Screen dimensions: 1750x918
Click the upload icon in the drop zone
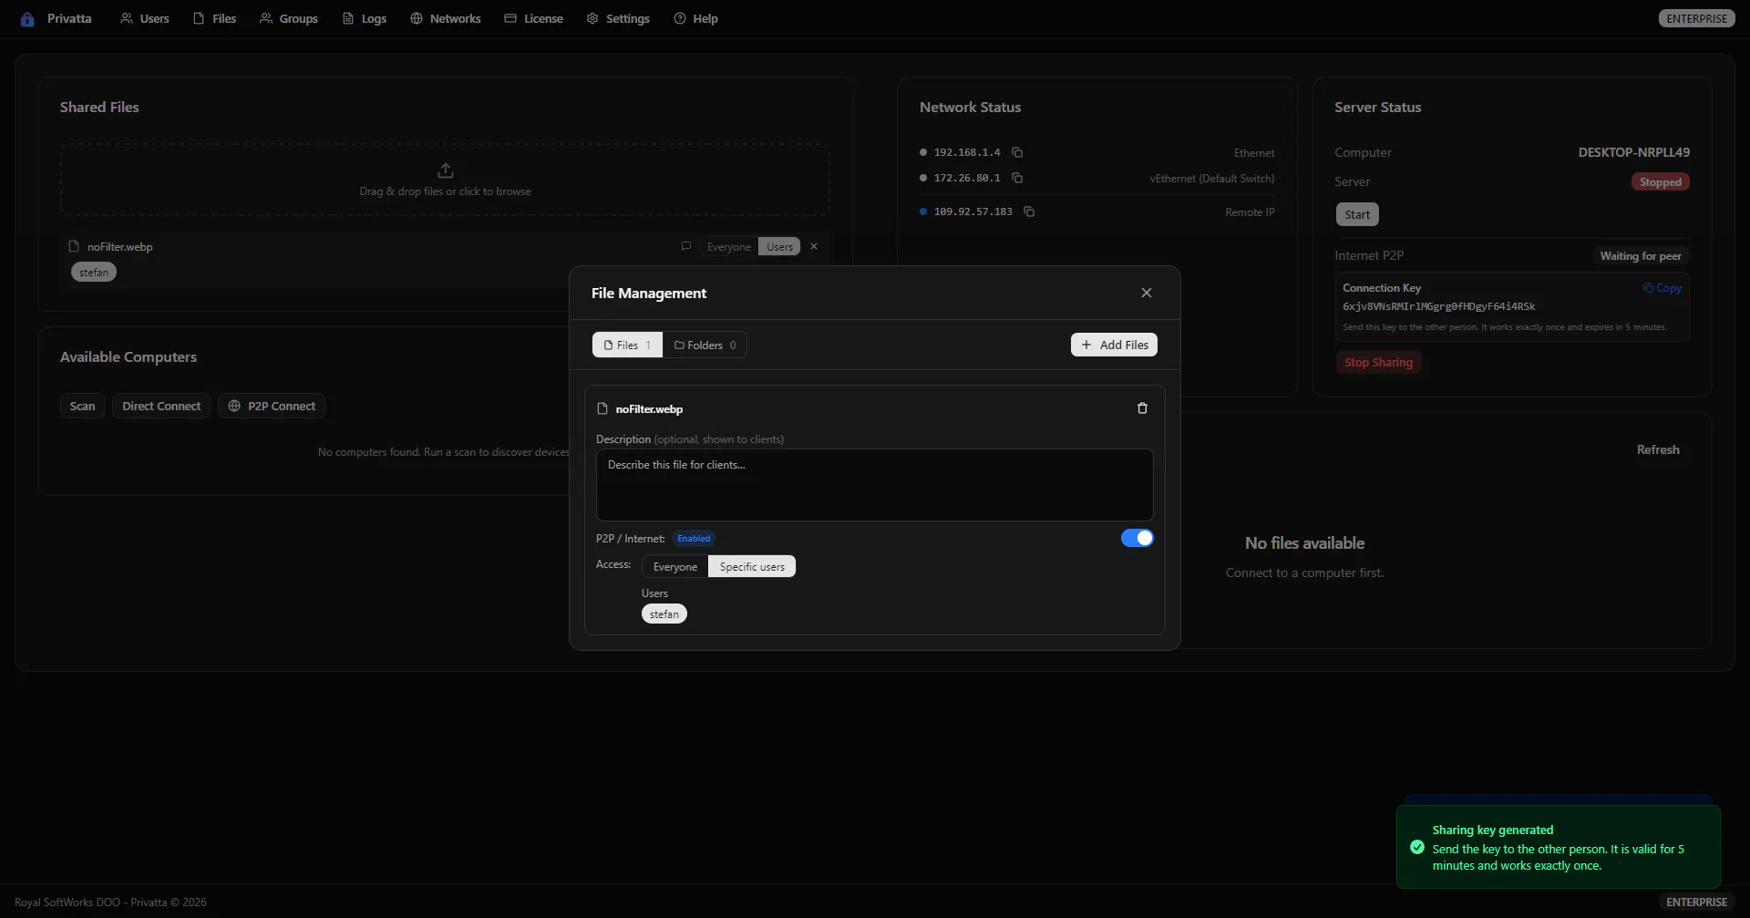(446, 170)
